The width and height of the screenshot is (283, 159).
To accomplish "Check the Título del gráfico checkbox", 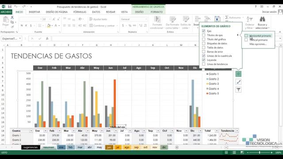I will pos(203,39).
